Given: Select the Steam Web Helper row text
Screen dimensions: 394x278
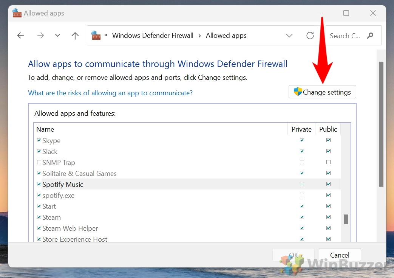Looking at the screenshot, I should tap(70, 228).
